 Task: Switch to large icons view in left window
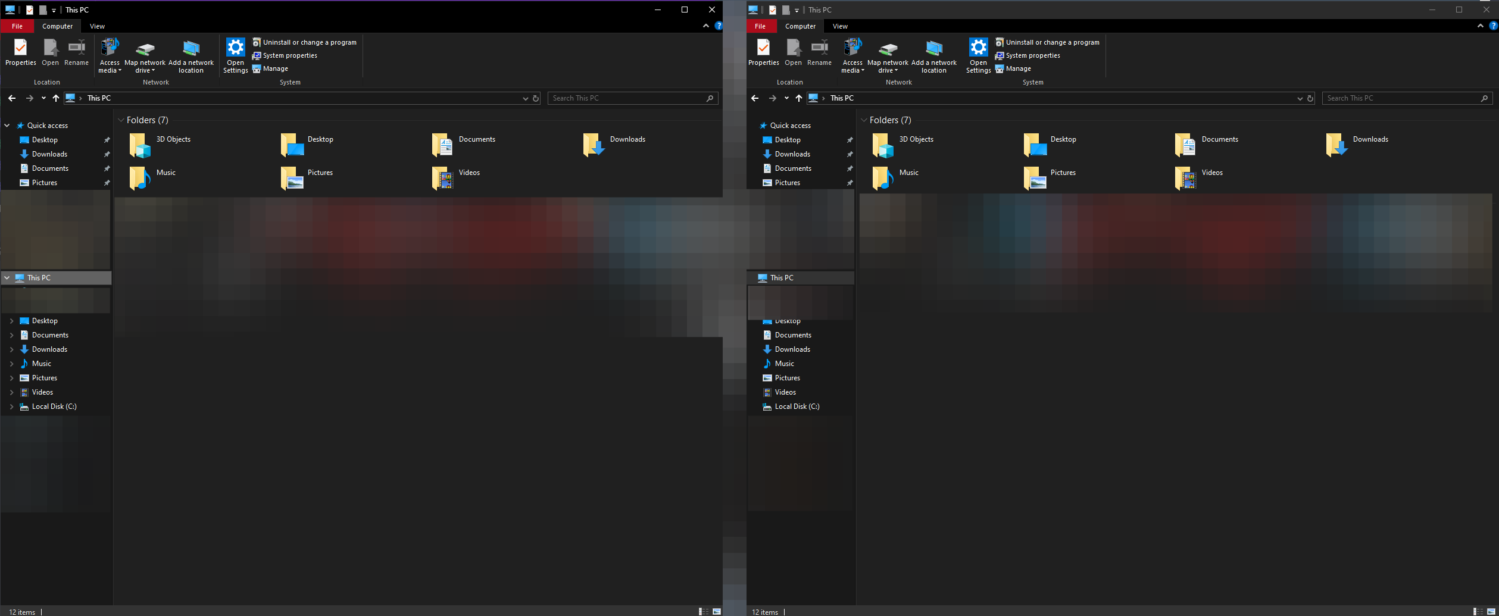pos(717,611)
